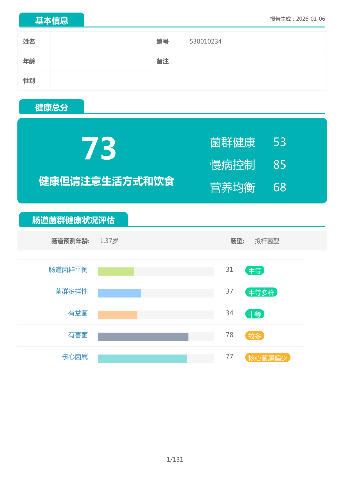Click the overall score 73
The height and width of the screenshot is (489, 345).
click(x=99, y=148)
